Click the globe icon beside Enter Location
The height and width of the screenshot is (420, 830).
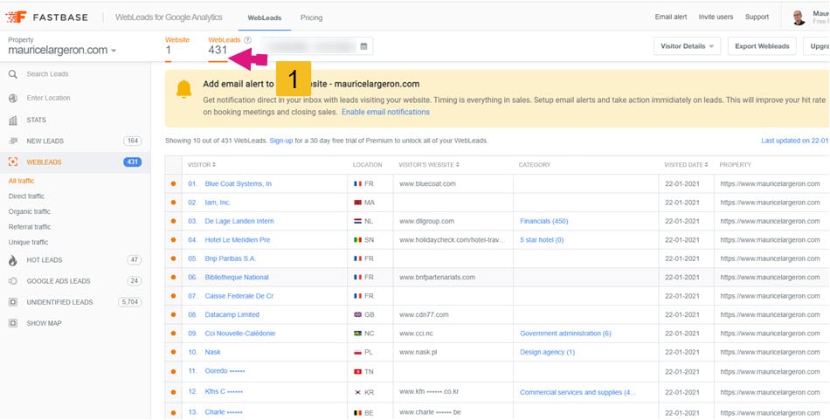pyautogui.click(x=13, y=99)
